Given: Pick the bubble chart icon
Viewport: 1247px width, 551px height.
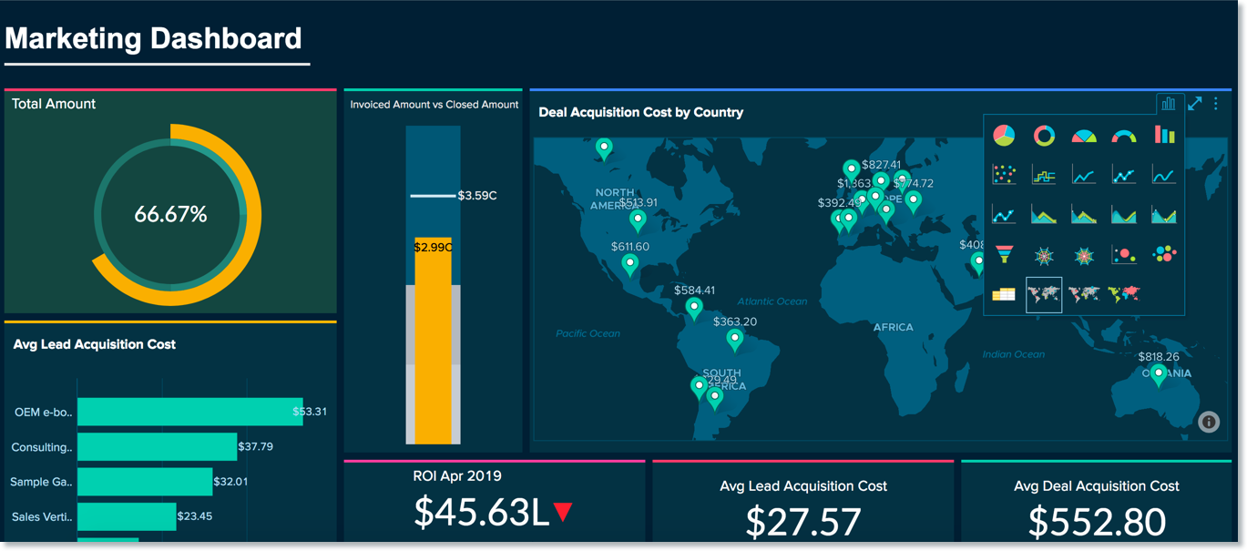Looking at the screenshot, I should click(x=1166, y=254).
